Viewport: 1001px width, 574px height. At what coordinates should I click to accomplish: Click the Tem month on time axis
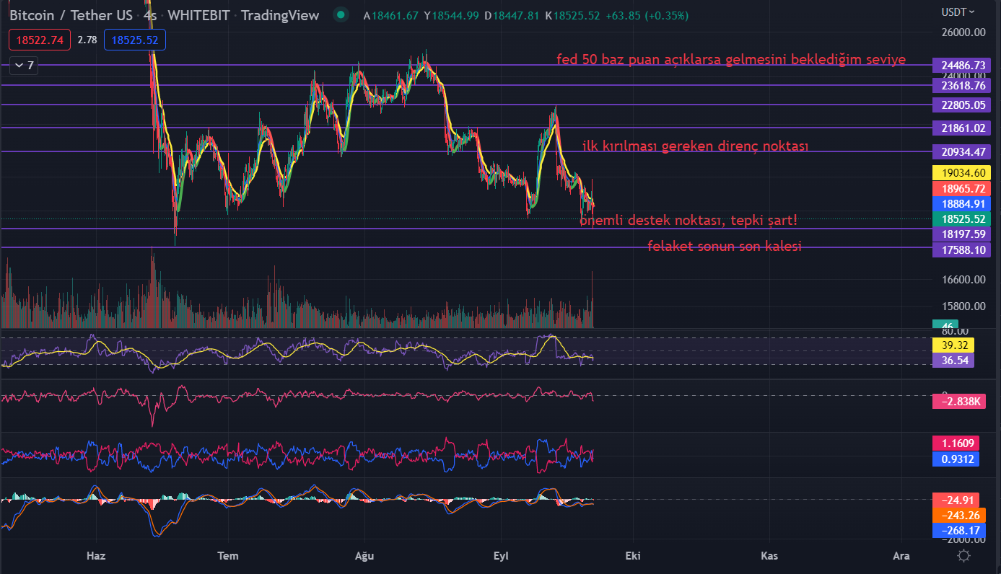point(228,555)
